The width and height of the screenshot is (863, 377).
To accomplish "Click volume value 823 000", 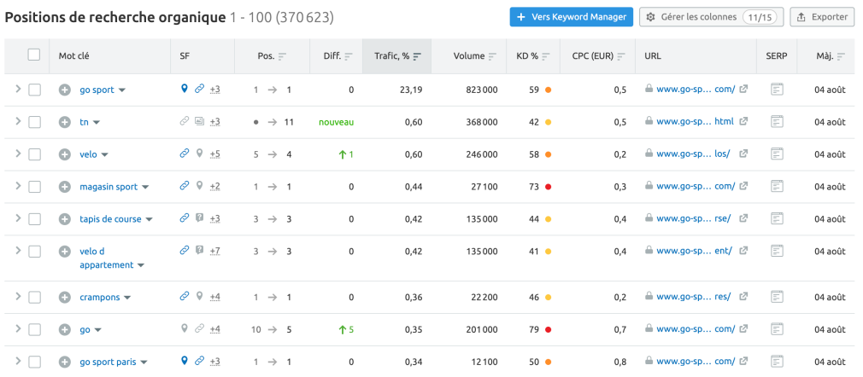I will coord(481,90).
